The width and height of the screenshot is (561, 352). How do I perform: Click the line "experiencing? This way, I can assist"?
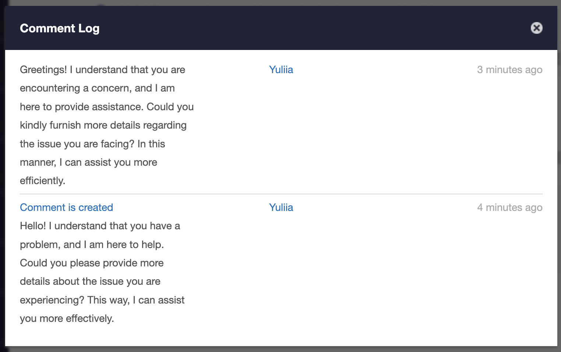(x=102, y=300)
